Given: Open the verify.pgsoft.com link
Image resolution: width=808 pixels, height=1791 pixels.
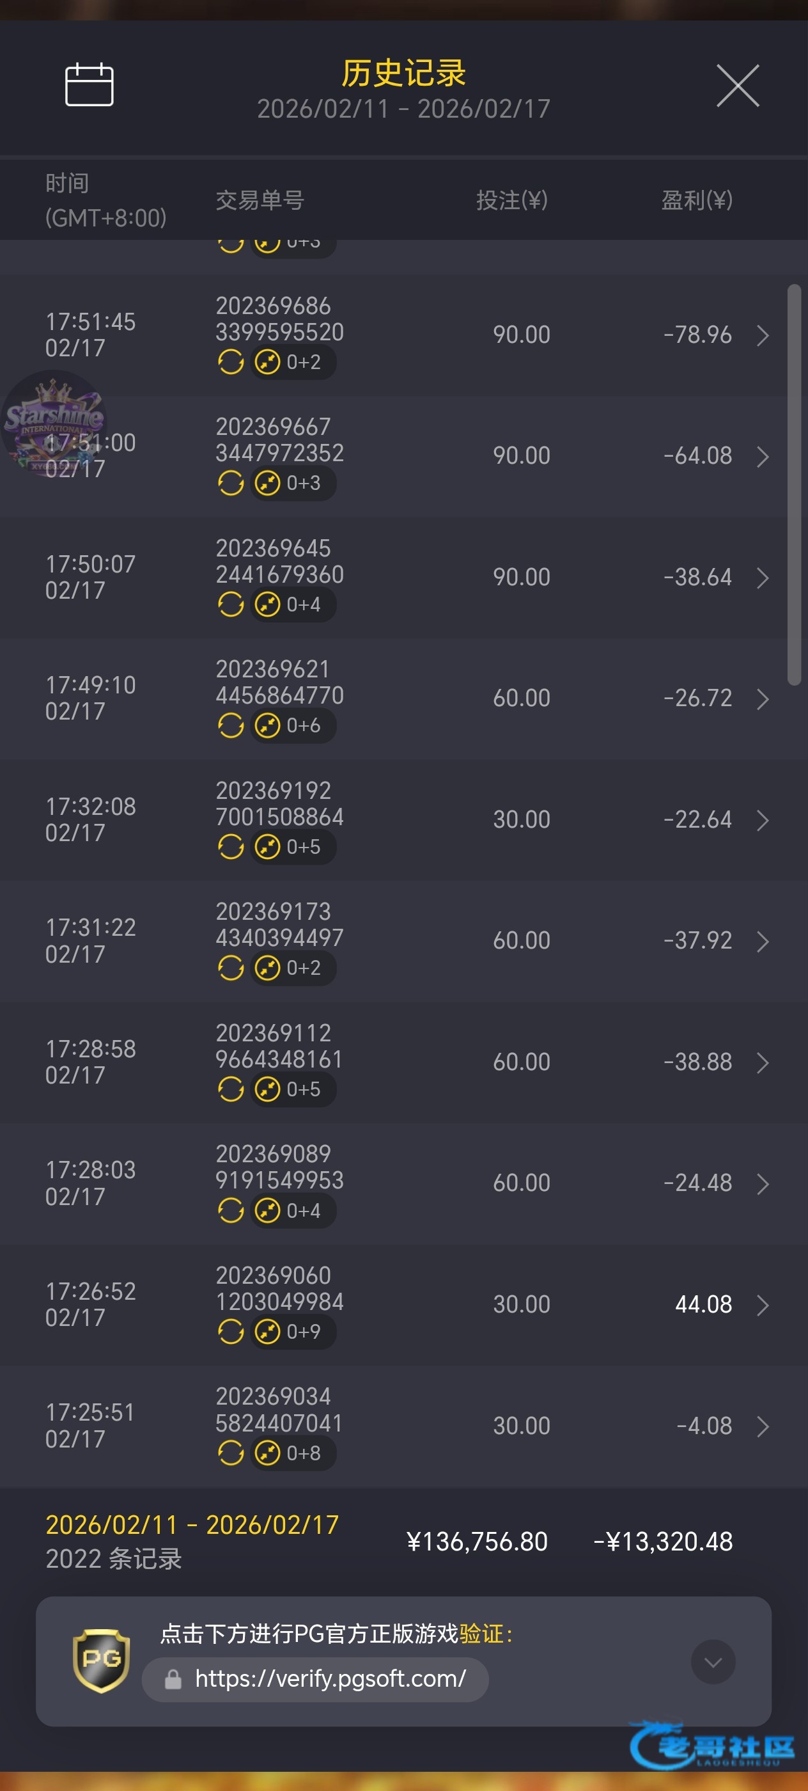Looking at the screenshot, I should tap(330, 1679).
